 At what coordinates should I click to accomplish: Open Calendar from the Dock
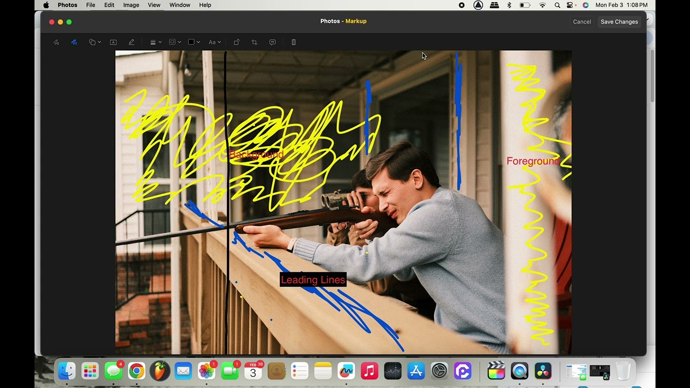click(x=253, y=371)
